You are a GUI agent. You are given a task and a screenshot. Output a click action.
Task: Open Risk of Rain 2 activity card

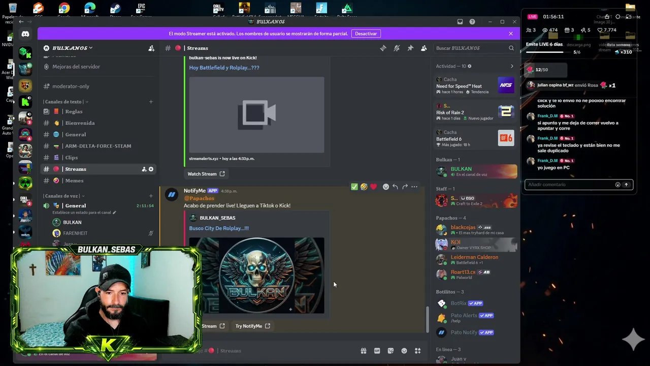[x=475, y=112]
